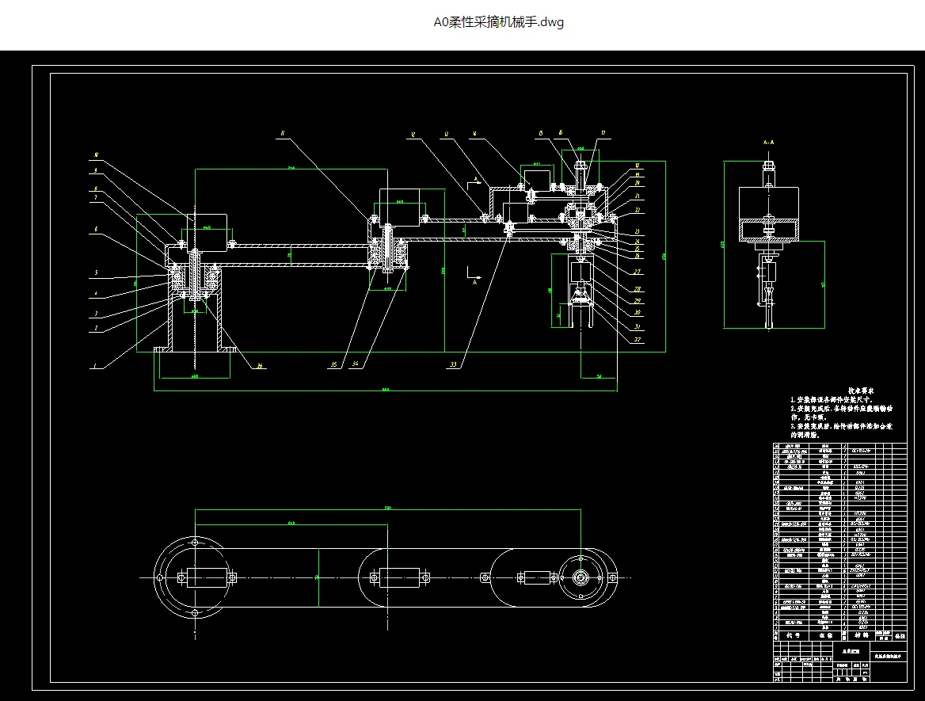Image resolution: width=925 pixels, height=701 pixels.
Task: Click the A0柔性采摘机械手.dwg file title
Action: pos(498,22)
